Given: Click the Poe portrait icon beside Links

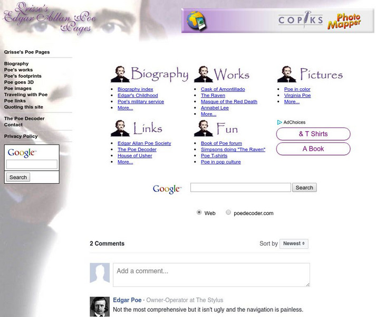Looking at the screenshot, I should (120, 128).
